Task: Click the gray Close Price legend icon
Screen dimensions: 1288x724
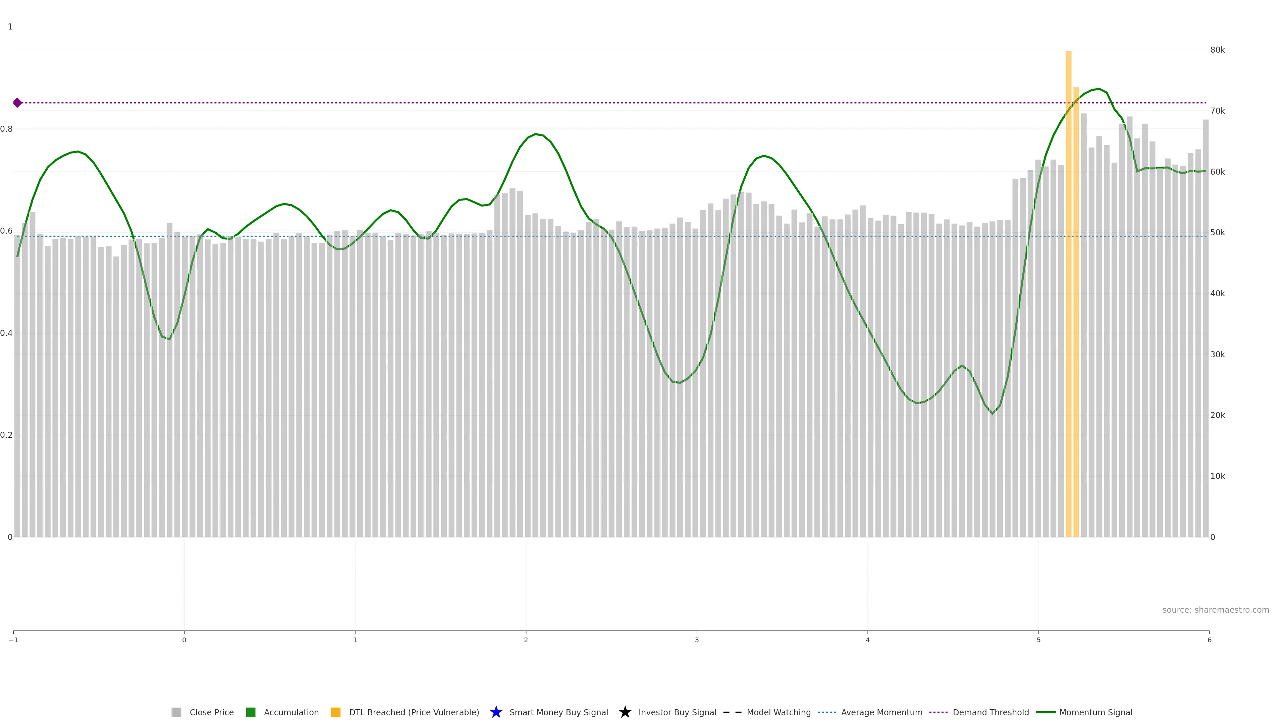Action: click(x=176, y=712)
